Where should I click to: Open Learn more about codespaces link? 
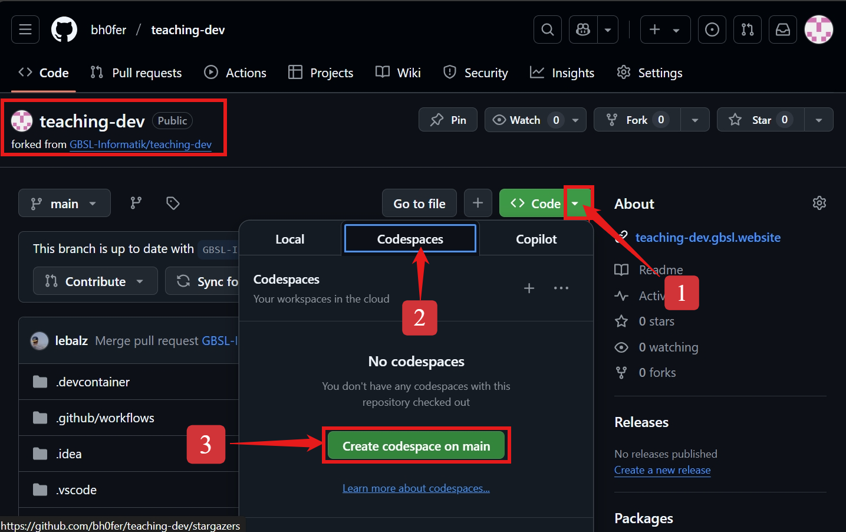point(416,488)
